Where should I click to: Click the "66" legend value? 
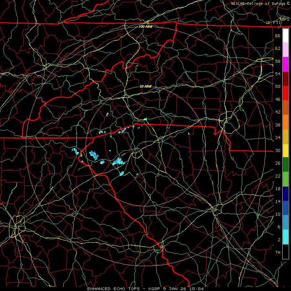point(278,36)
